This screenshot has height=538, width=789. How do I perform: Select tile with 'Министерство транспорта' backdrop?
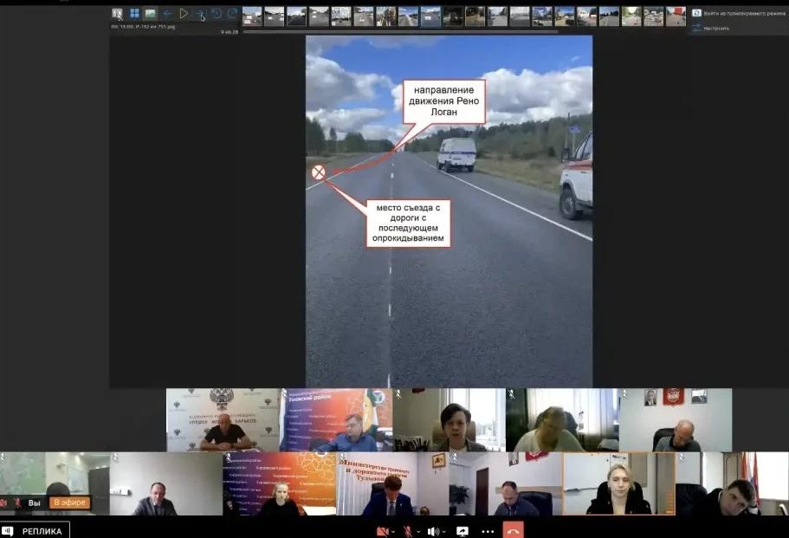tap(392, 483)
